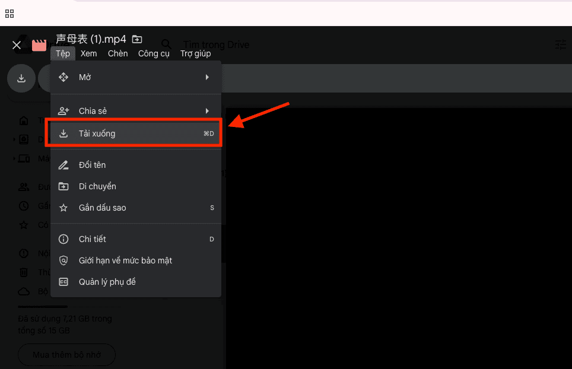Click the info circle icon

click(x=63, y=239)
